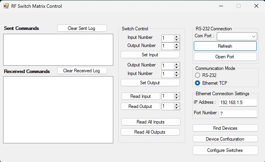The image size is (265, 162).
Task: Click the RF Switch Matrix app icon
Action: [6, 6]
